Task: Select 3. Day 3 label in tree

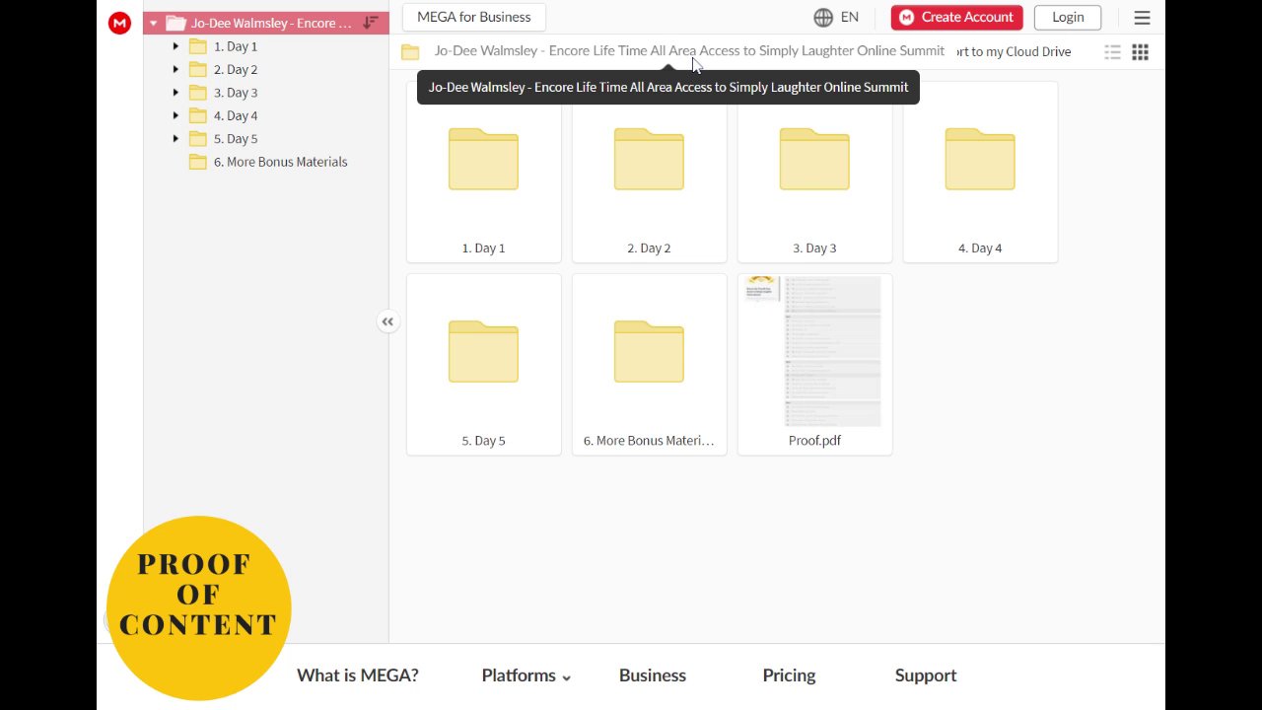Action: pos(236,93)
